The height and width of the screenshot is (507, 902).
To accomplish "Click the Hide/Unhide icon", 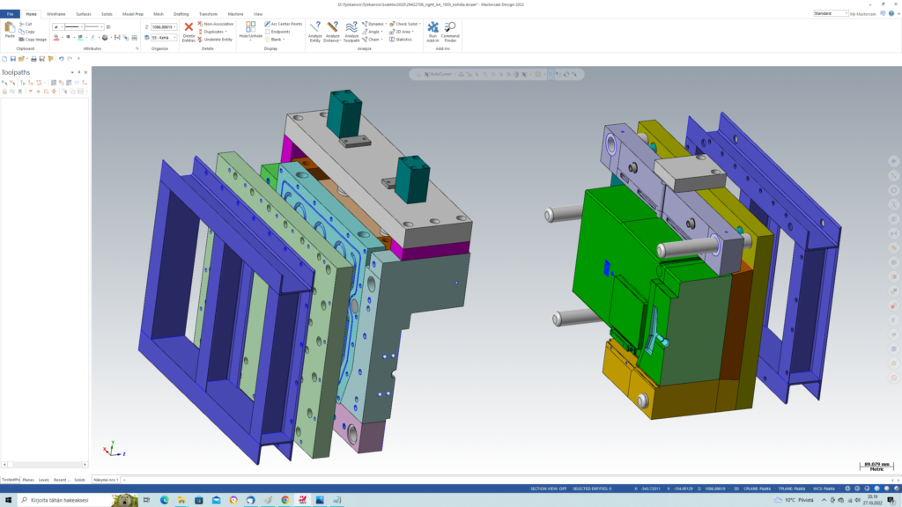I will [250, 28].
